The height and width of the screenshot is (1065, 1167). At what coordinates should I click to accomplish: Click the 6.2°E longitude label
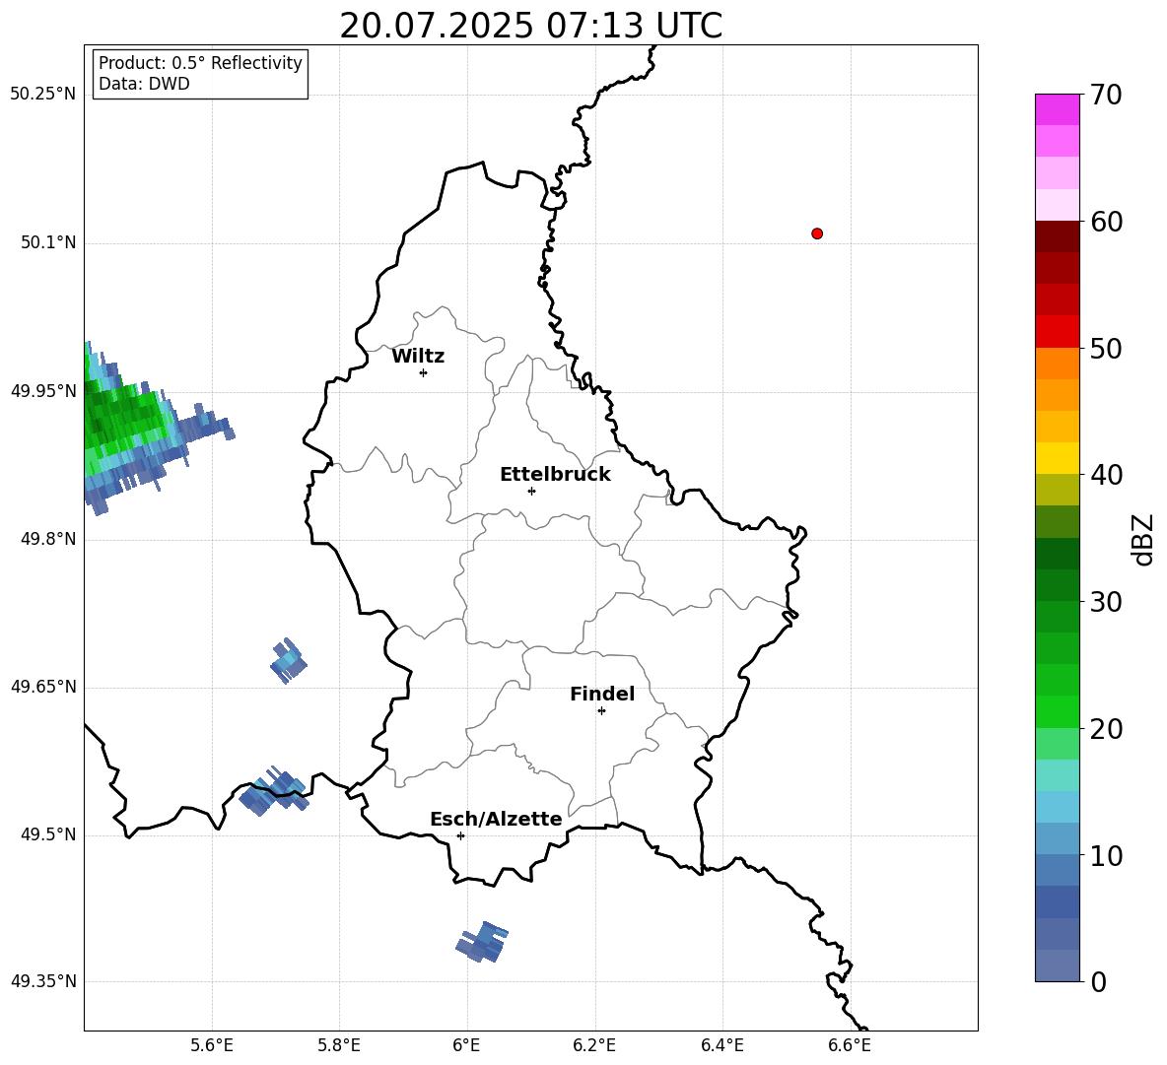pyautogui.click(x=594, y=1045)
